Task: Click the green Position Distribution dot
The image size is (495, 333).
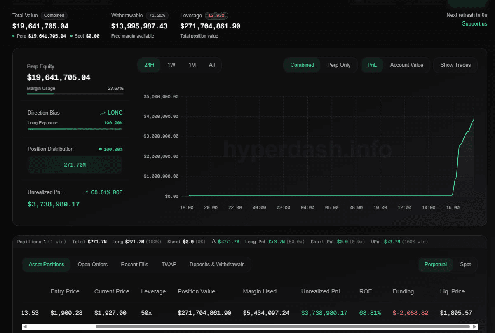Action: (x=100, y=149)
